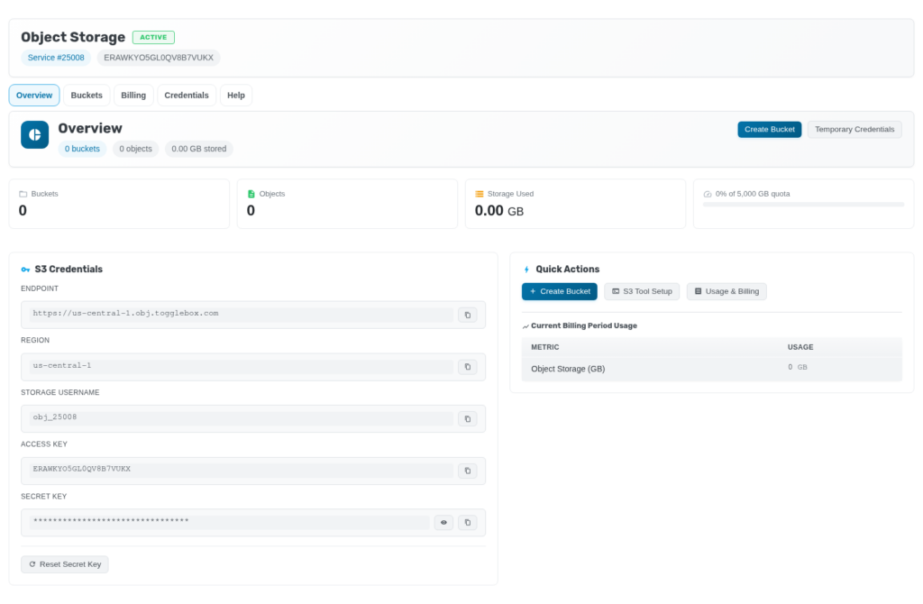Switch to the Overview tab
This screenshot has width=923, height=604.
(34, 96)
